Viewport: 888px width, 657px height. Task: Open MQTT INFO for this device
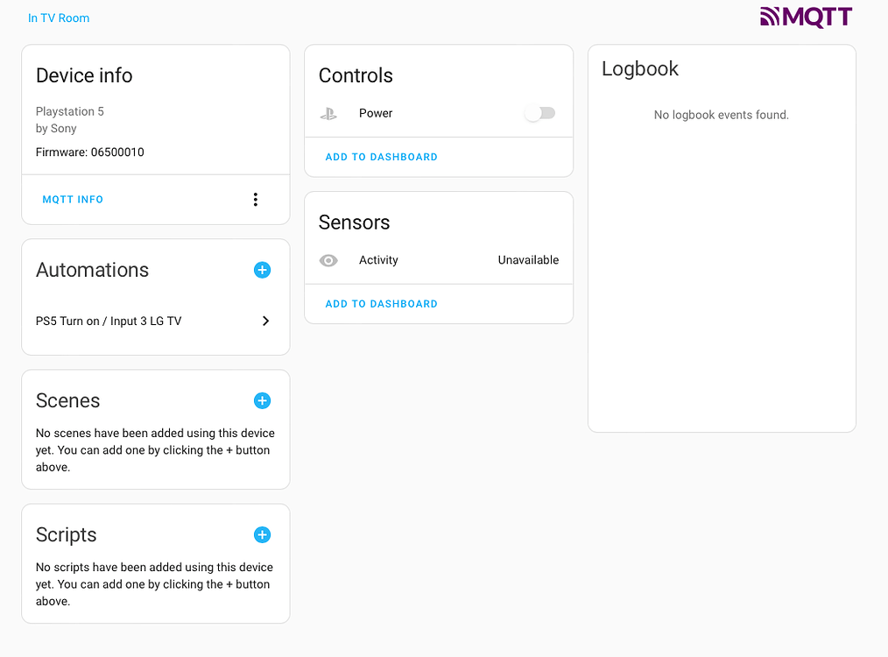[73, 199]
